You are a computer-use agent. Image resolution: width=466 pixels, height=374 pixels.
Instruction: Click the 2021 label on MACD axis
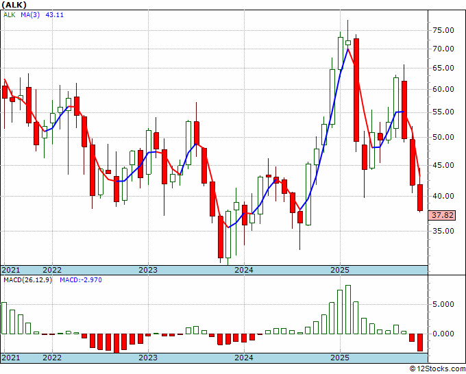tap(11, 358)
